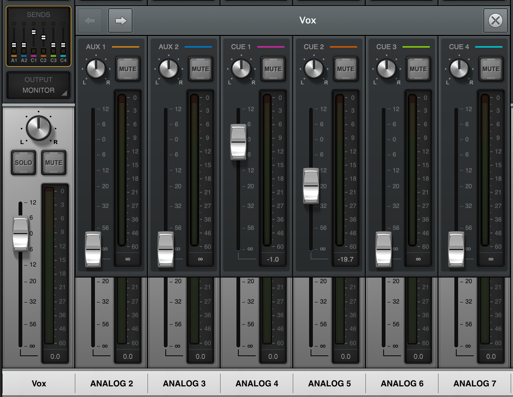
Task: Go to the next channel's sends with the right arrow
Action: click(120, 20)
